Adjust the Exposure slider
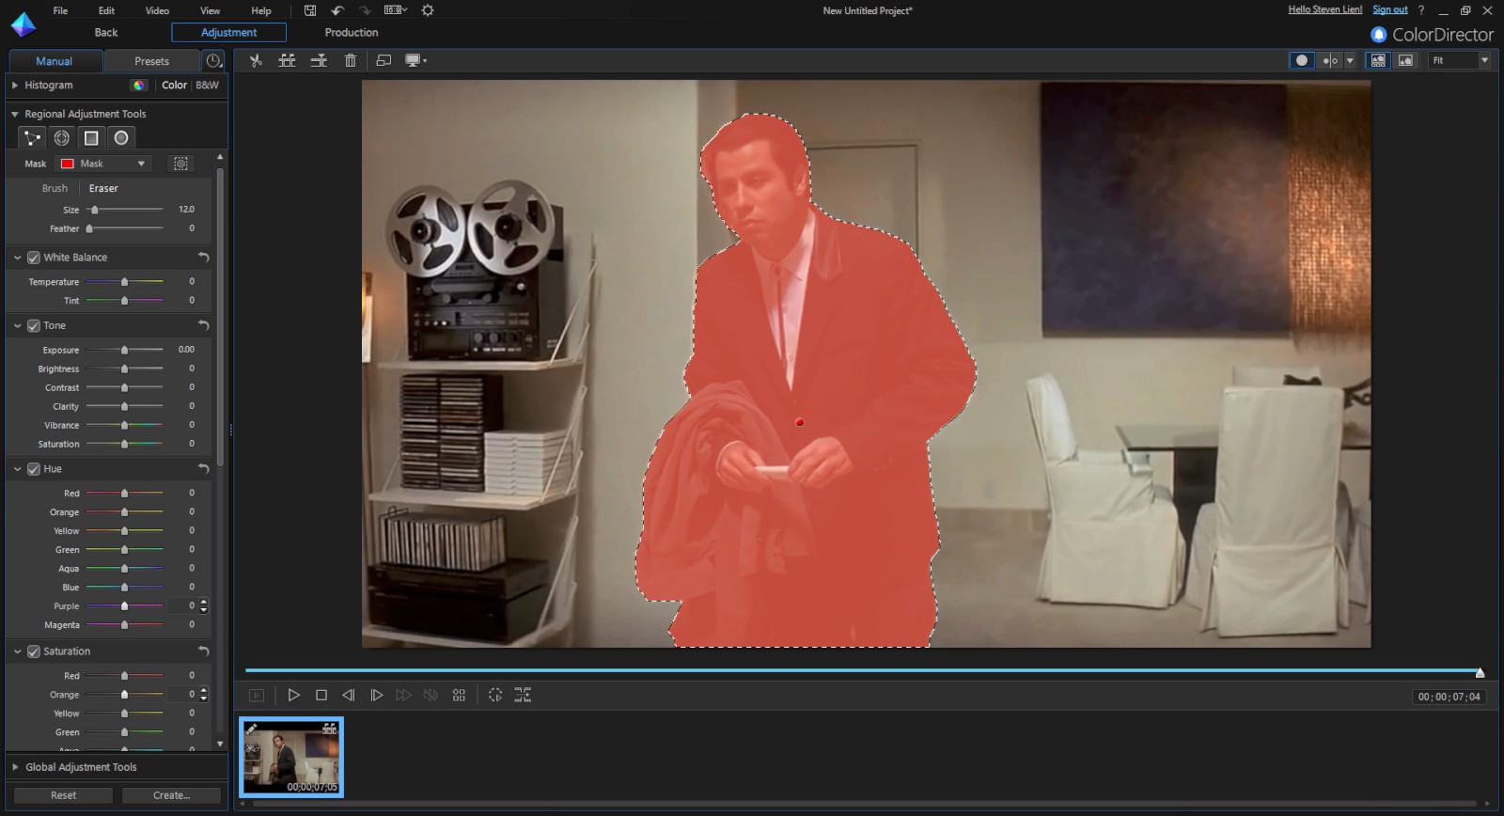Screen dimensions: 1504x816 124,350
